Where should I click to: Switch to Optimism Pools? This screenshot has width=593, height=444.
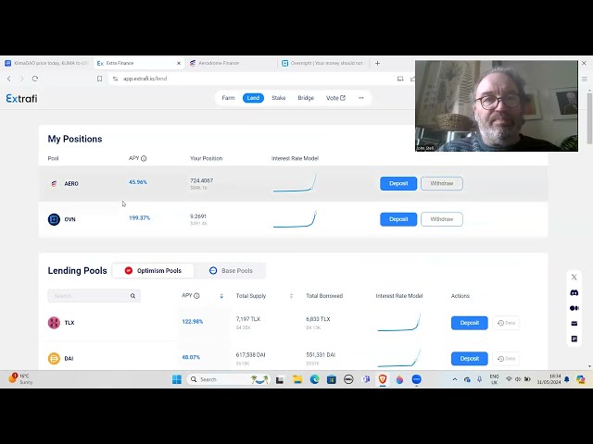(x=153, y=271)
